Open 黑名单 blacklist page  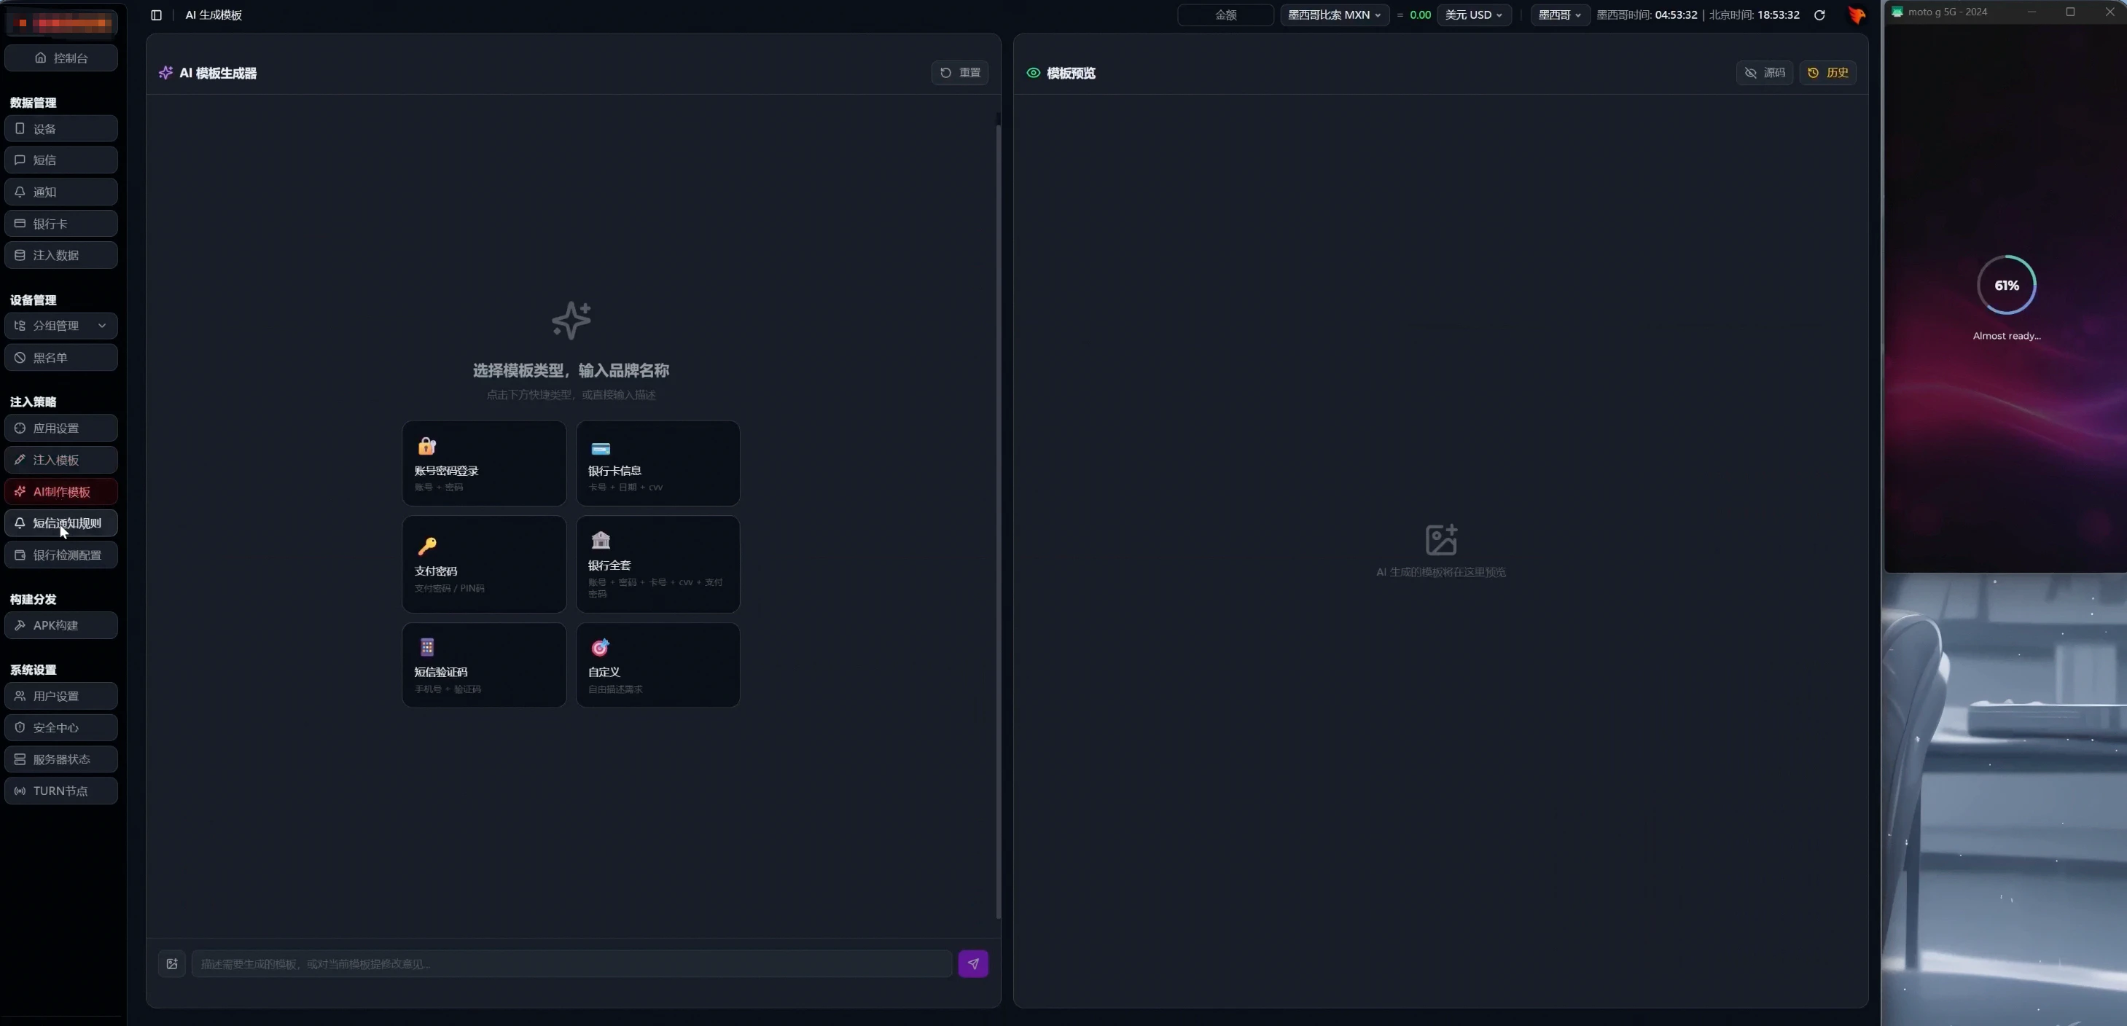[61, 357]
